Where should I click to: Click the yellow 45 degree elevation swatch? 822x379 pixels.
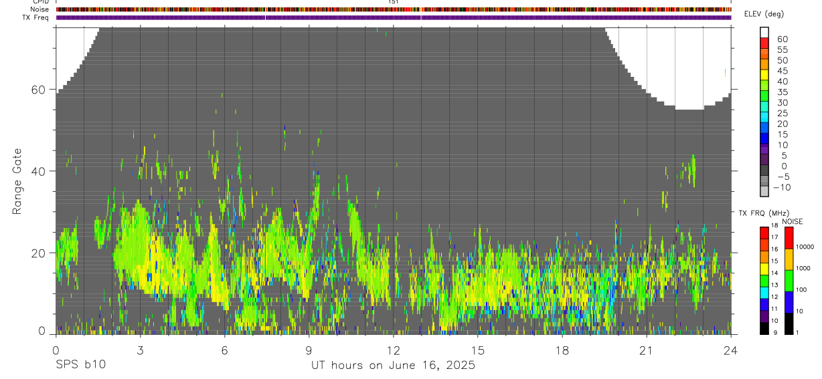point(764,75)
